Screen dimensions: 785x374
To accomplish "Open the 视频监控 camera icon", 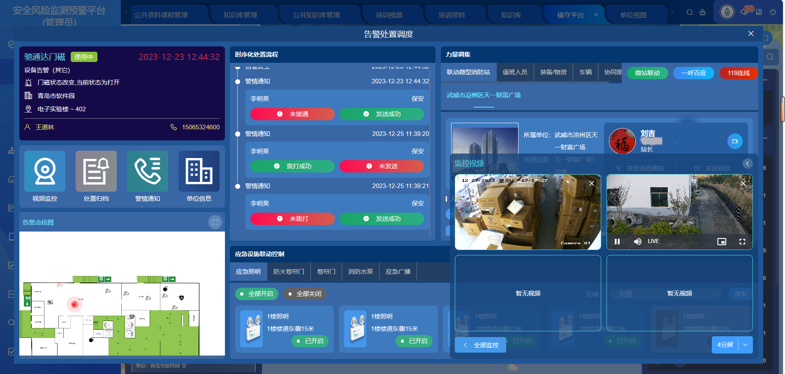I will coord(45,171).
